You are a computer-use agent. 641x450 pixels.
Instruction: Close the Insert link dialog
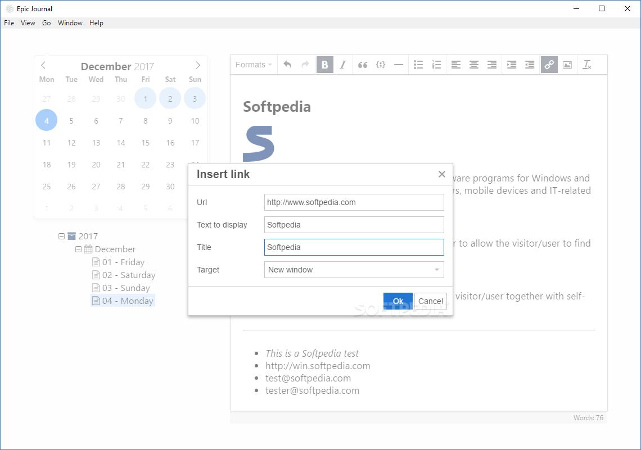pyautogui.click(x=442, y=174)
